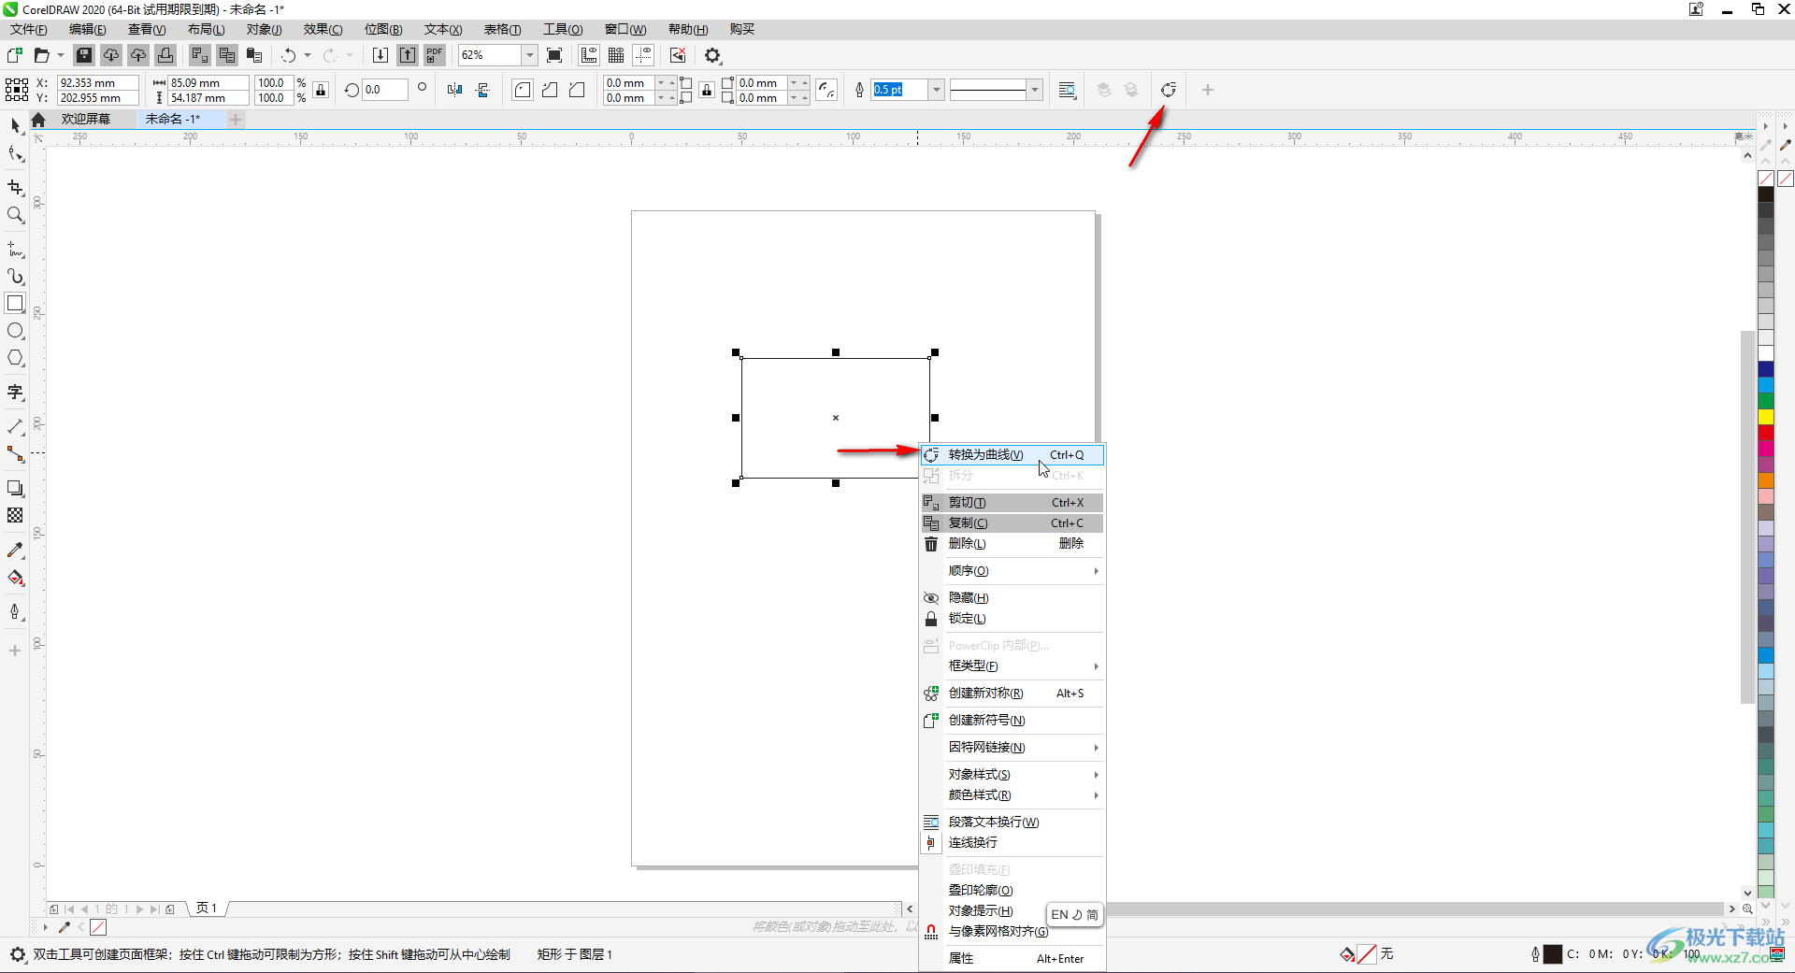Click the 页1 page tab
1795x973 pixels.
tap(207, 908)
